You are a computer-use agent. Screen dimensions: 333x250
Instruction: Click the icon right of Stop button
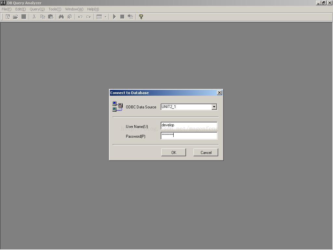coord(130,17)
